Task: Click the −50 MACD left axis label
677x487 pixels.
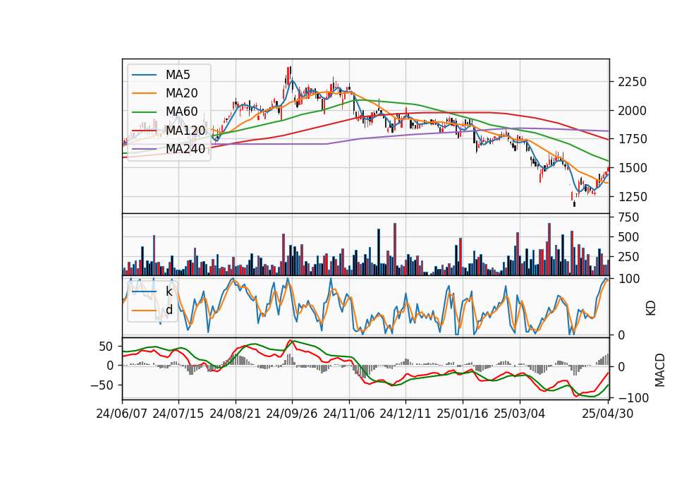Action: click(x=102, y=385)
